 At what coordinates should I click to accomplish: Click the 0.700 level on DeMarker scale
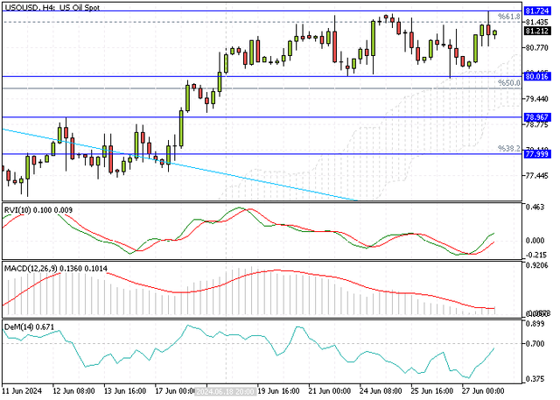tap(535, 344)
